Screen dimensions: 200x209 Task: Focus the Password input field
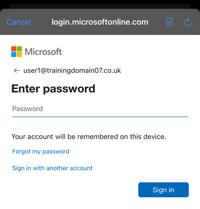tap(100, 109)
